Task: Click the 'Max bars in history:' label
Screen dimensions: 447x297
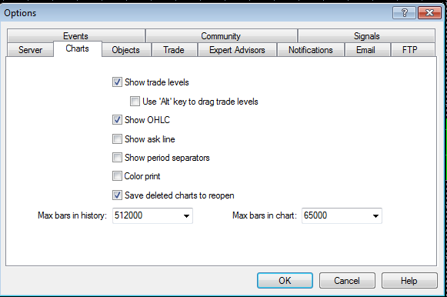Action: [72, 215]
